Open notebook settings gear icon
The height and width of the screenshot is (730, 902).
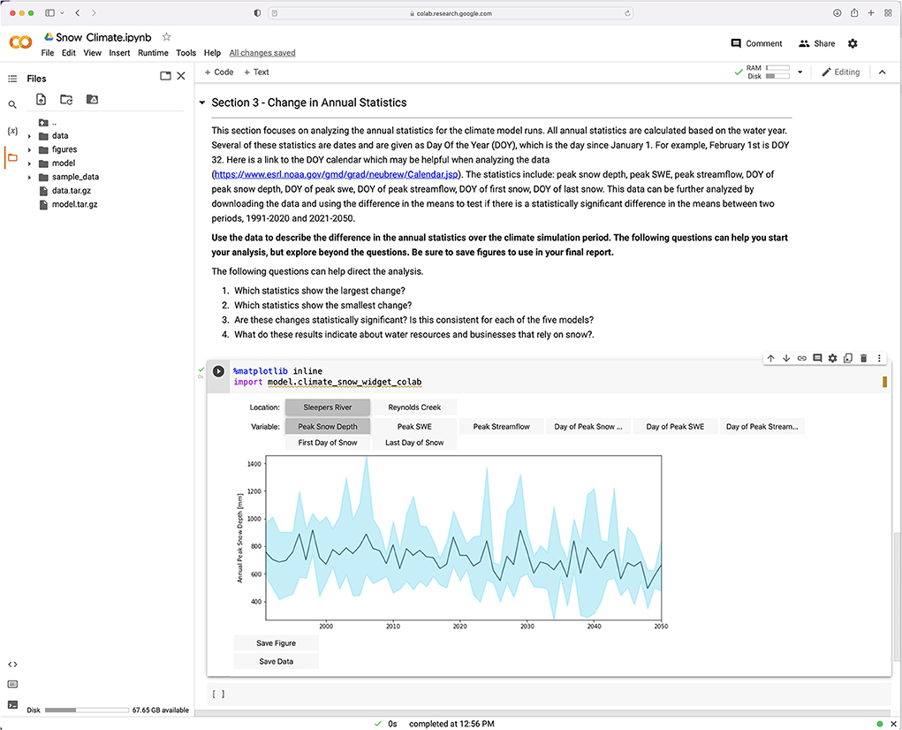pos(853,43)
